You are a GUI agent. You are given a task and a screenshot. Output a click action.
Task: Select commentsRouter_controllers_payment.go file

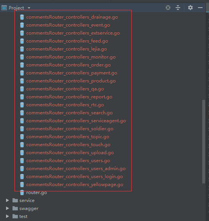coord(72,73)
